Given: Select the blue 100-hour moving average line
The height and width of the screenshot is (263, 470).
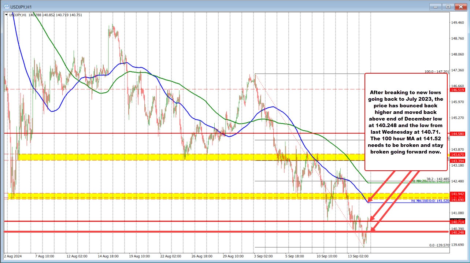Looking at the screenshot, I should [273, 107].
